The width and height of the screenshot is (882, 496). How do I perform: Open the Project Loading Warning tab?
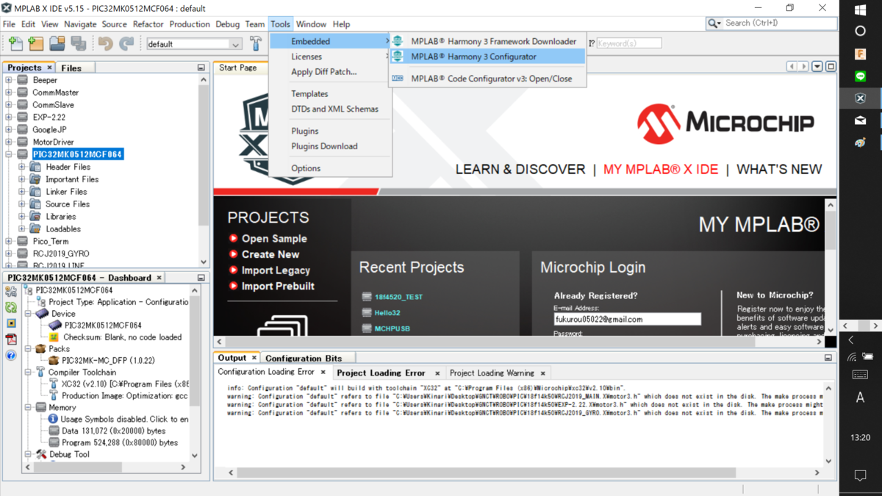(492, 373)
